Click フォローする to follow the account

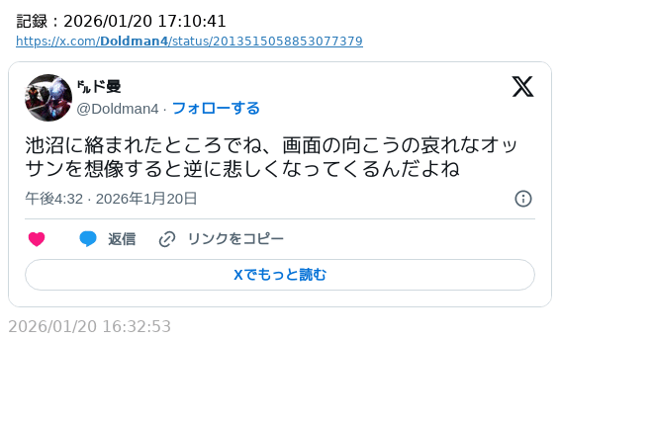(216, 108)
